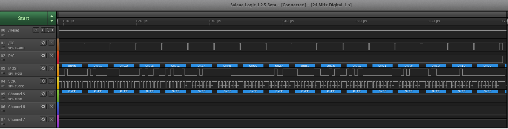Click the +40 µs timeline marker
Viewport: 508px width, 129px height.
coord(288,21)
